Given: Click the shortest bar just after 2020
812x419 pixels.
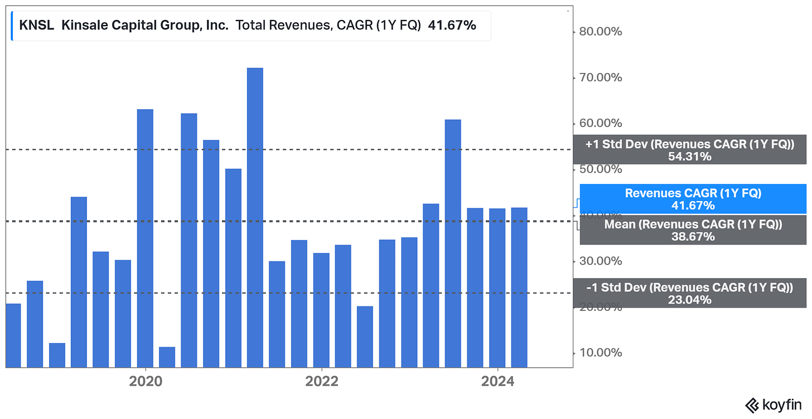Looking at the screenshot, I should click(x=167, y=357).
